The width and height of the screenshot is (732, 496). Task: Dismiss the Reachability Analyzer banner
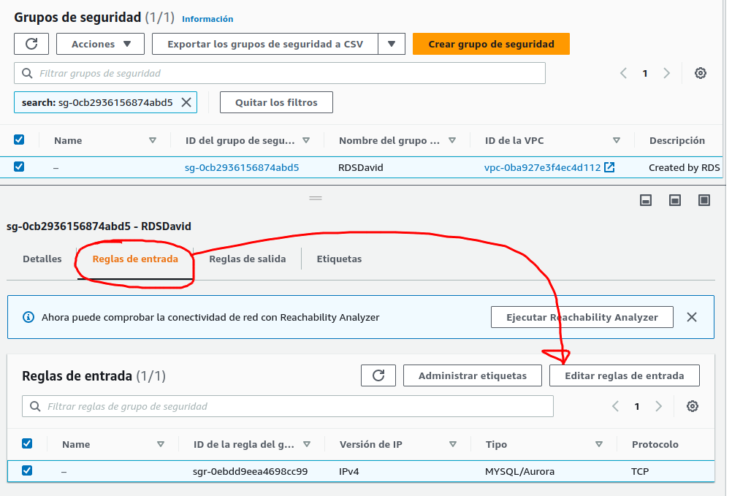pyautogui.click(x=692, y=317)
